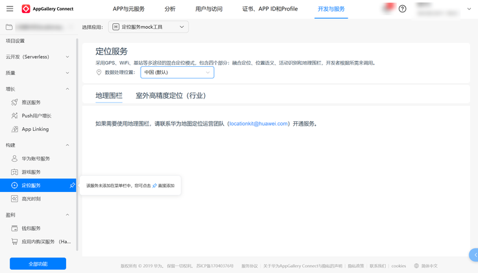Click the 推送服务 sidebar icon
The width and height of the screenshot is (478, 273).
pyautogui.click(x=14, y=102)
